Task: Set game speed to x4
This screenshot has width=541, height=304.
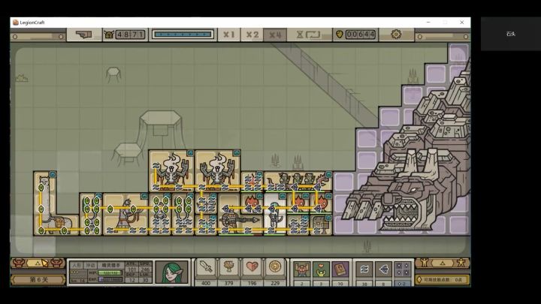Action: [x=275, y=35]
